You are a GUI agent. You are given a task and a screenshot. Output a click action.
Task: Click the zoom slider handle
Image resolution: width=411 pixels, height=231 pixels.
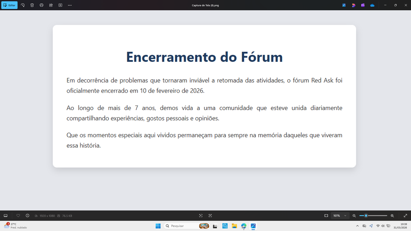[x=366, y=216]
